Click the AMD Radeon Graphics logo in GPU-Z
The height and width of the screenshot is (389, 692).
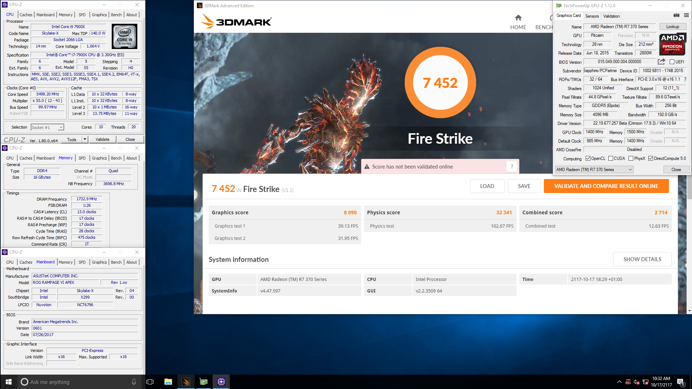coord(673,44)
